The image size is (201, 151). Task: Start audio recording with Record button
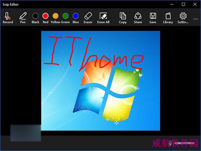[x=8, y=18]
